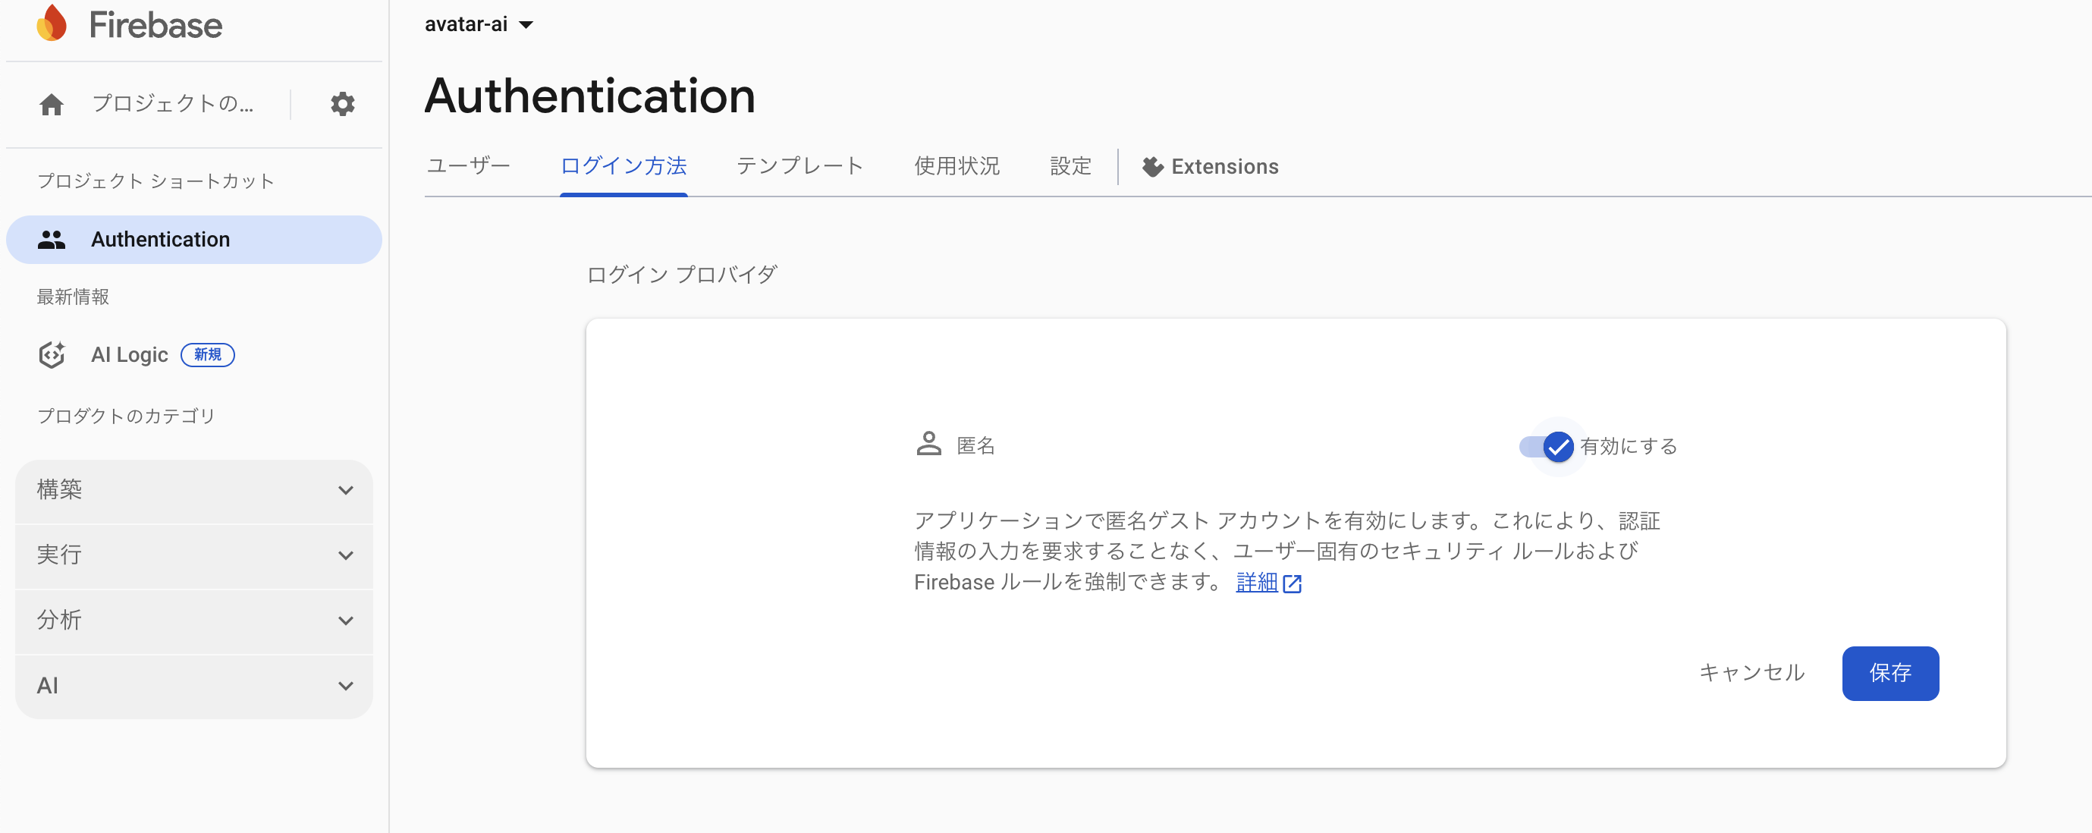The height and width of the screenshot is (833, 2092).
Task: Click the Authentication page title
Action: 589,96
